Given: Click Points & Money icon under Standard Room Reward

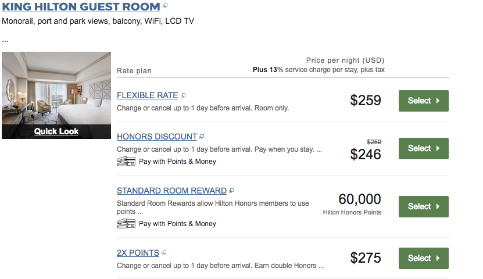Looking at the screenshot, I should pyautogui.click(x=126, y=224).
